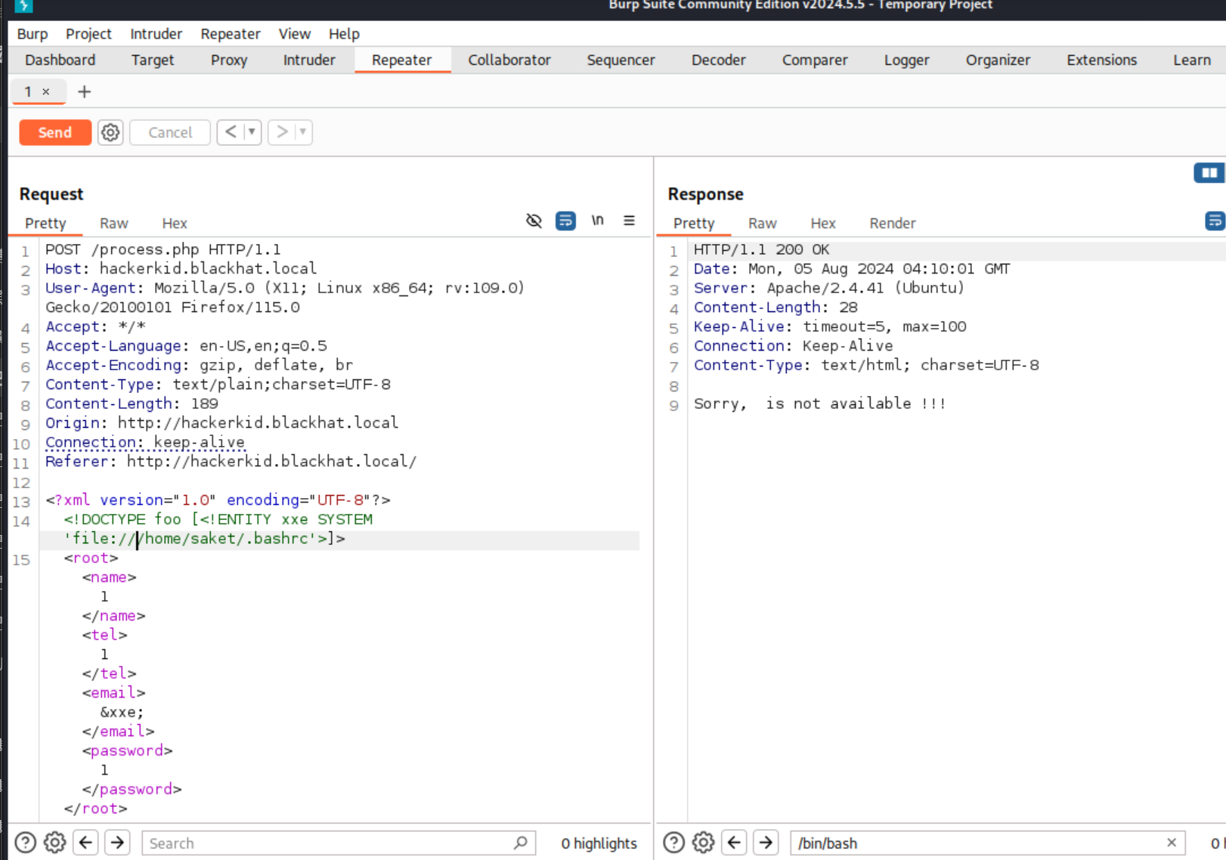Click the greyed Cancel button

(170, 132)
